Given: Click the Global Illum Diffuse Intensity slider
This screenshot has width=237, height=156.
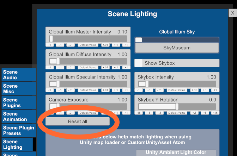Looking at the screenshot, I should (x=88, y=61).
